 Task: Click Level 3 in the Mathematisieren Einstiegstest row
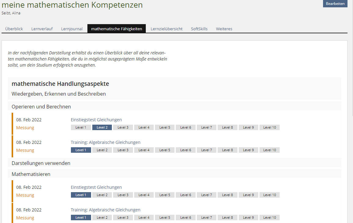click(123, 195)
